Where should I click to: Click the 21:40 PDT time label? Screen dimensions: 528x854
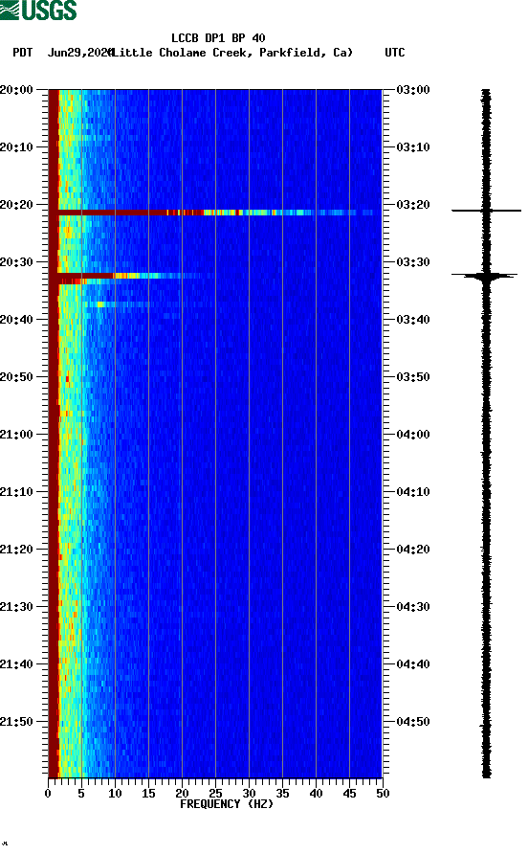click(16, 664)
